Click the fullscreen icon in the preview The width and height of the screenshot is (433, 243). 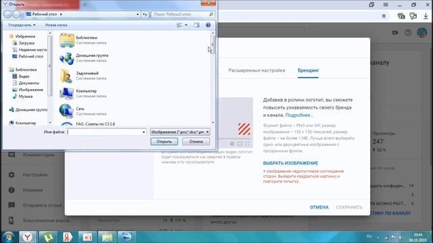(247, 144)
